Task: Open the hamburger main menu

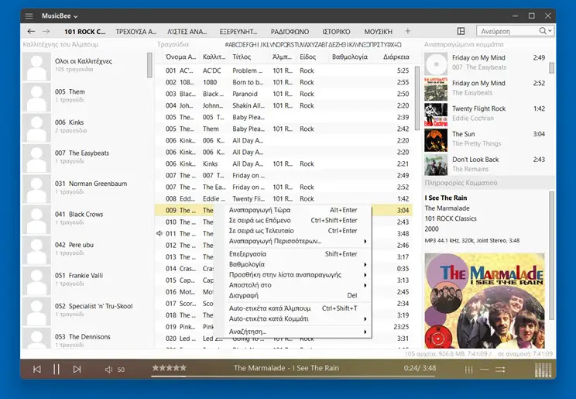Action: [29, 15]
